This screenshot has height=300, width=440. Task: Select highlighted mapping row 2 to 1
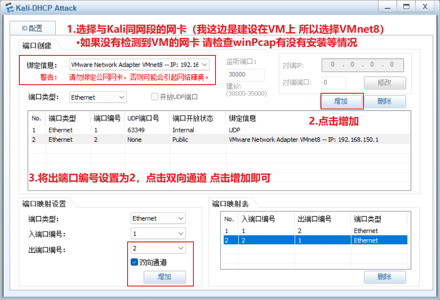pos(315,240)
